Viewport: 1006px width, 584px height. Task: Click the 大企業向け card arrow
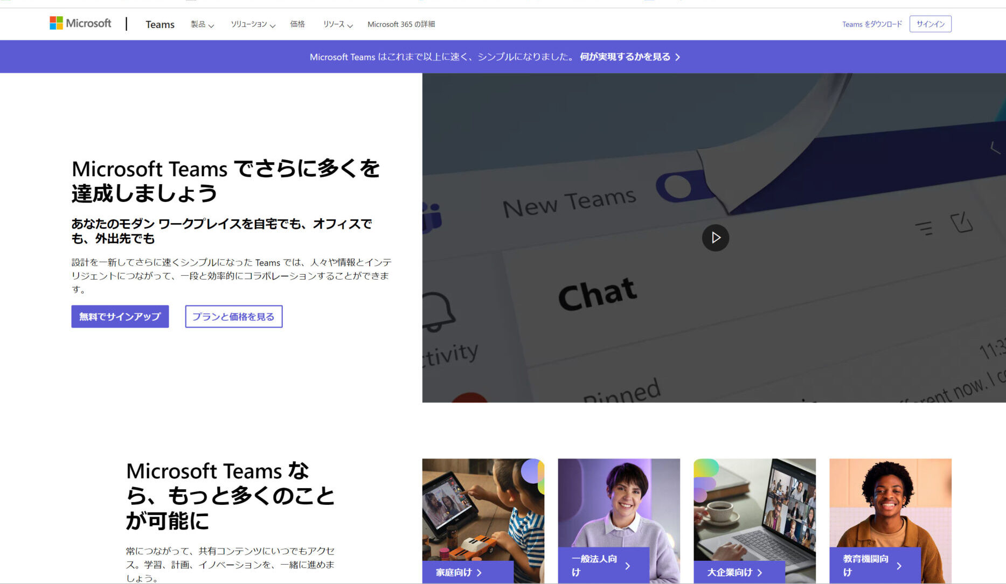tap(759, 573)
